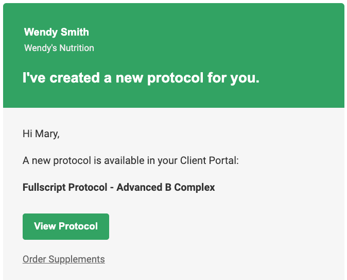The image size is (347, 280).
Task: Click the word "created" in the headline
Action: (x=75, y=78)
